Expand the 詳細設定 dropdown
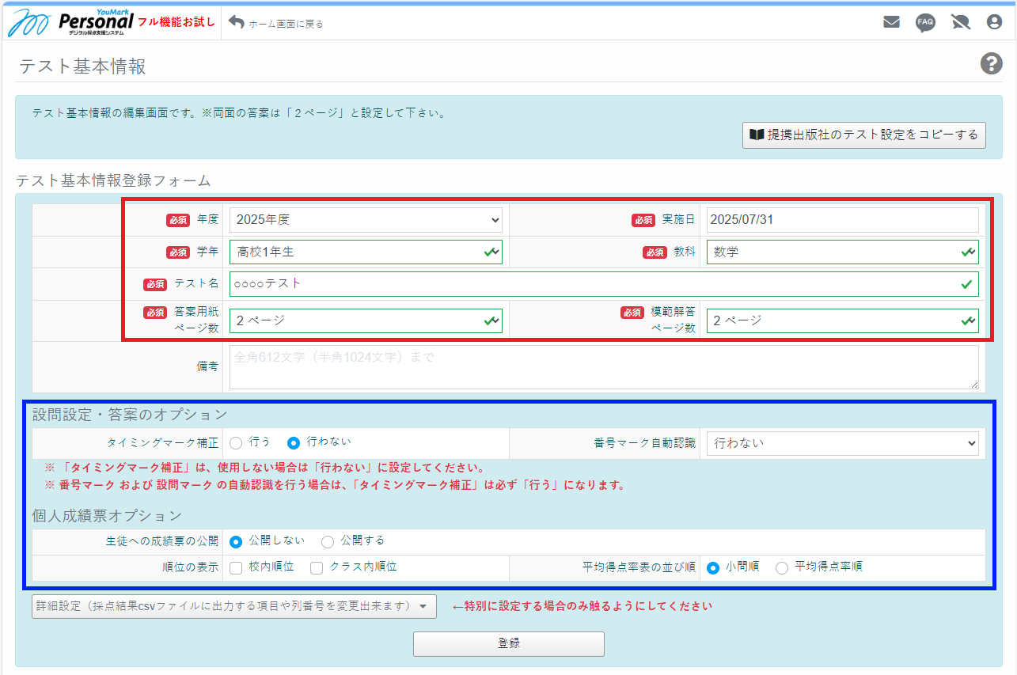1017x675 pixels. 234,607
